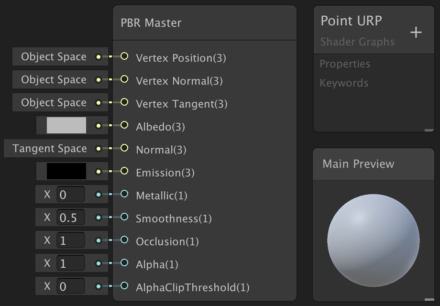Click the Occlusion X value field

click(70, 240)
